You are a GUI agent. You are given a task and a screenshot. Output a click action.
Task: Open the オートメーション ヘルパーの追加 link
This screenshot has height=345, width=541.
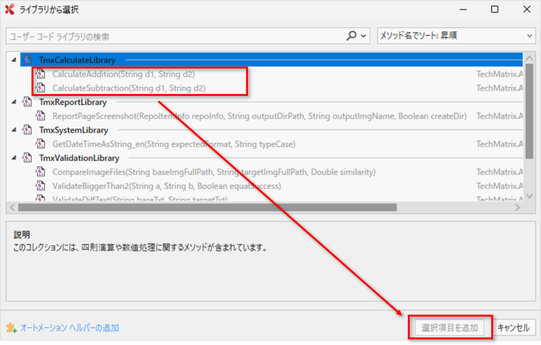69,328
